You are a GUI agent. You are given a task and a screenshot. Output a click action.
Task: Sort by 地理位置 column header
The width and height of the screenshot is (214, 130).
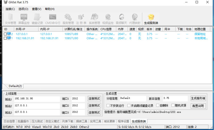click(x=202, y=29)
